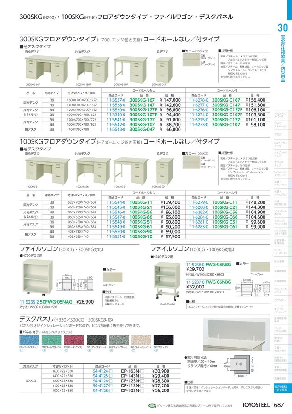
Task: Click the page number 687
Action: tap(279, 405)
